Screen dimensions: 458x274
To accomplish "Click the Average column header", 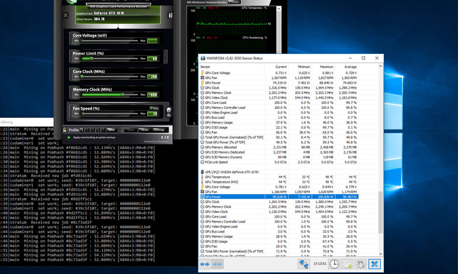I will (x=350, y=67).
